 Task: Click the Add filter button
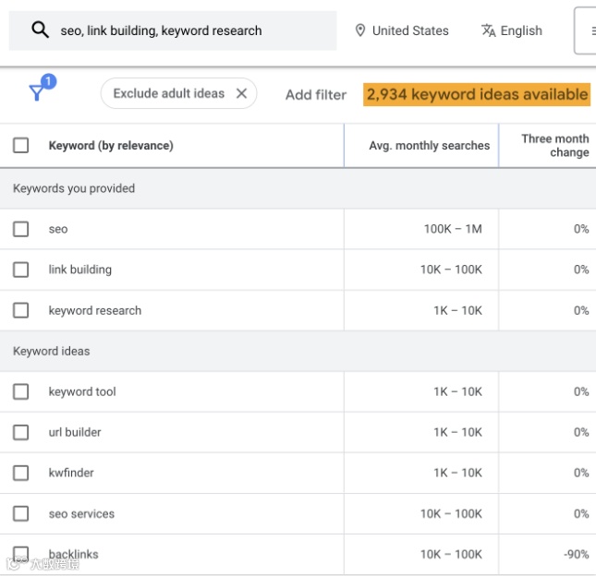(x=316, y=94)
